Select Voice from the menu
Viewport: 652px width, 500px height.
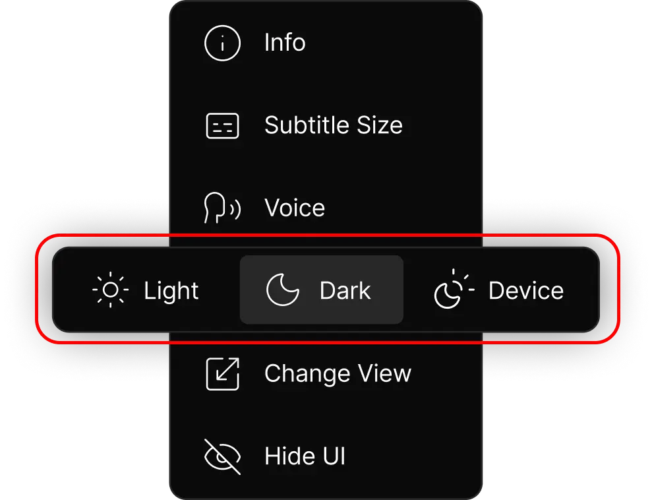(294, 208)
